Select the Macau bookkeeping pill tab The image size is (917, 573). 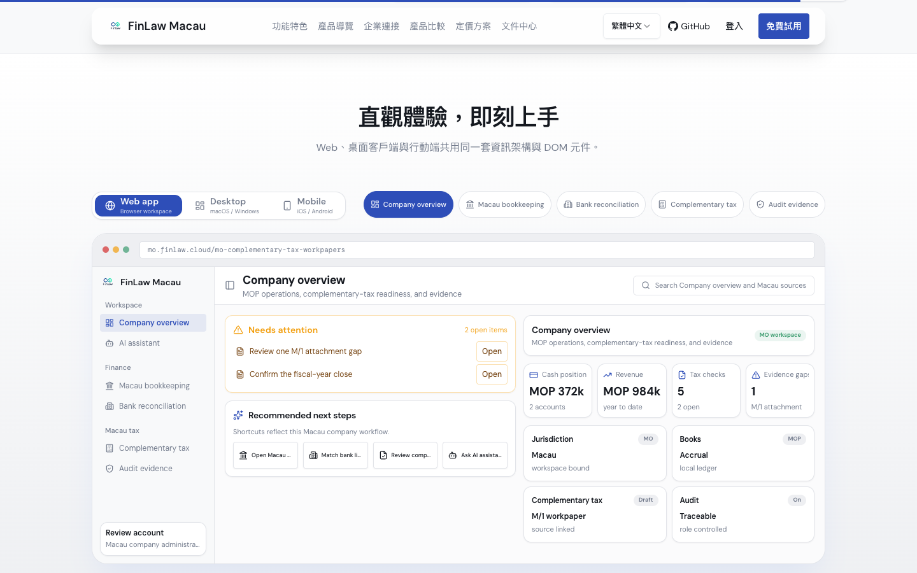(x=505, y=204)
